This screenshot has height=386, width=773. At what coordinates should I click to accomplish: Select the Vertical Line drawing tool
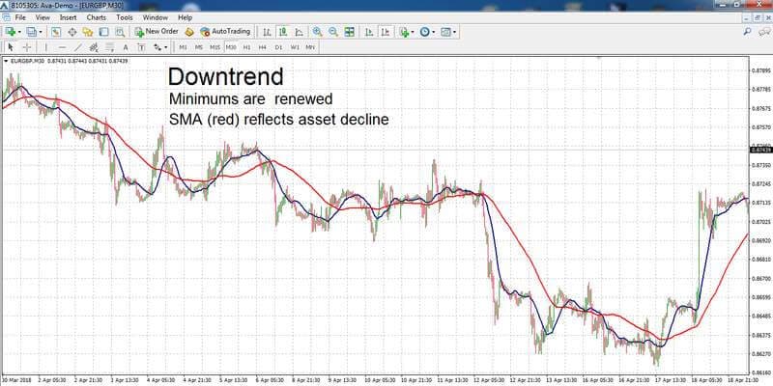point(46,47)
